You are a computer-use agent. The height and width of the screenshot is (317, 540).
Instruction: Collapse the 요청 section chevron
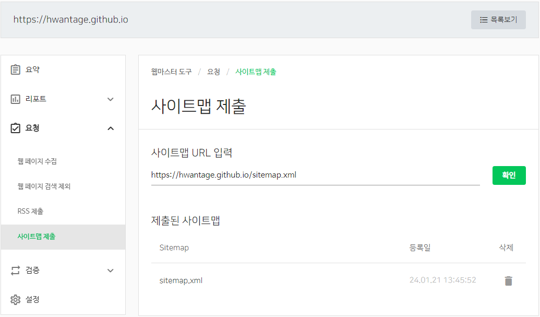[110, 128]
